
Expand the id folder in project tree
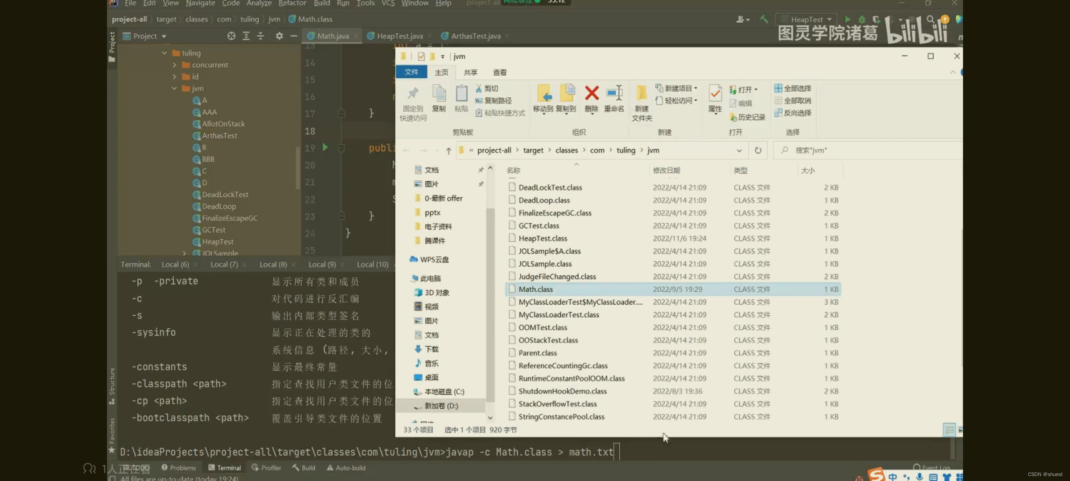pyautogui.click(x=174, y=77)
